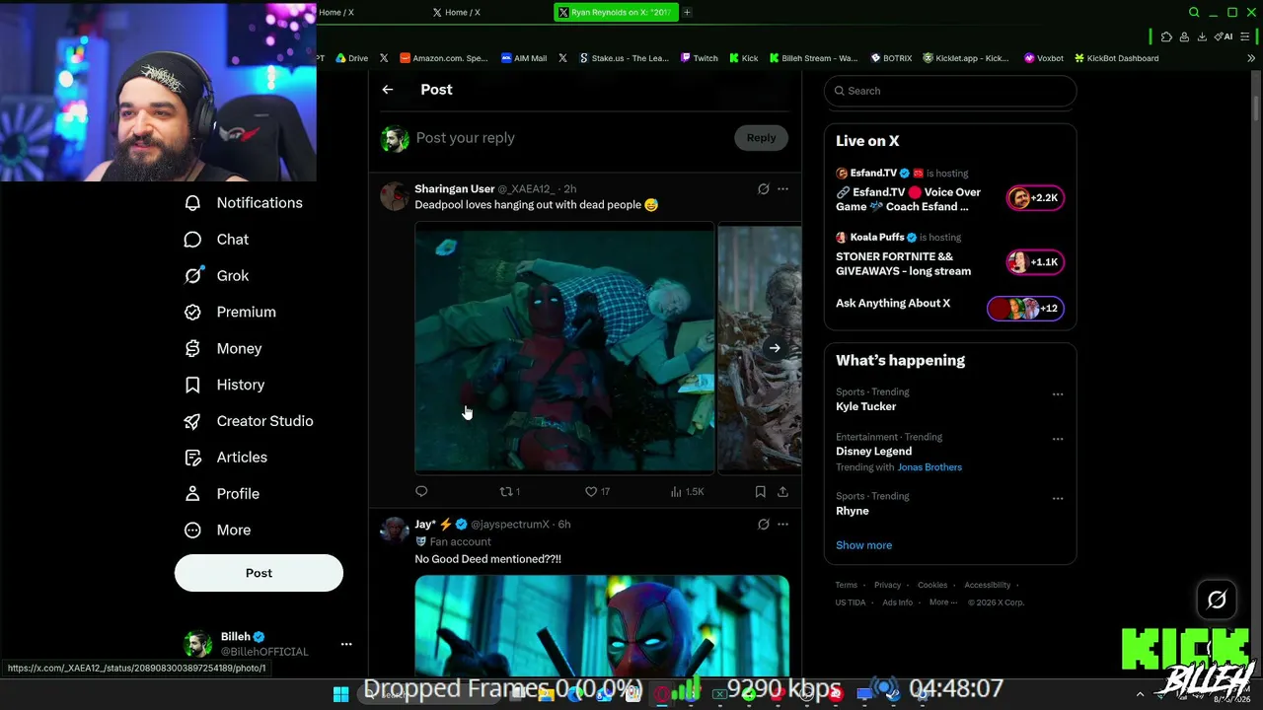Open the Grok sidebar icon
Image resolution: width=1263 pixels, height=710 pixels.
tap(193, 276)
